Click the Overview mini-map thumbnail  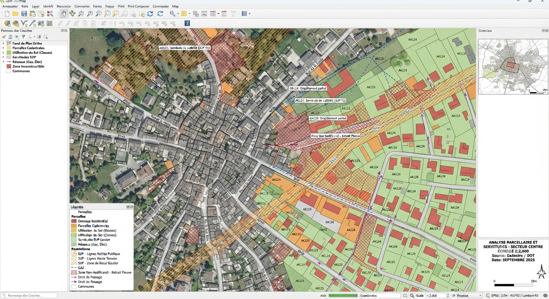[513, 67]
